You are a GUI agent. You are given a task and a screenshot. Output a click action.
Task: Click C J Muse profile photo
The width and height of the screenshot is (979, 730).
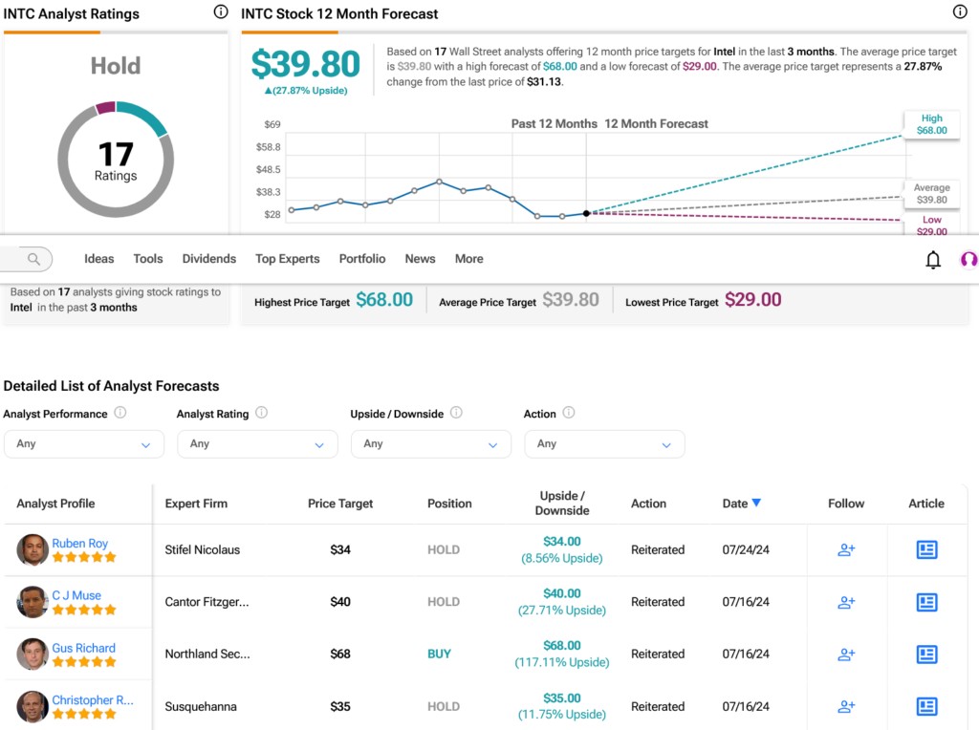click(33, 602)
